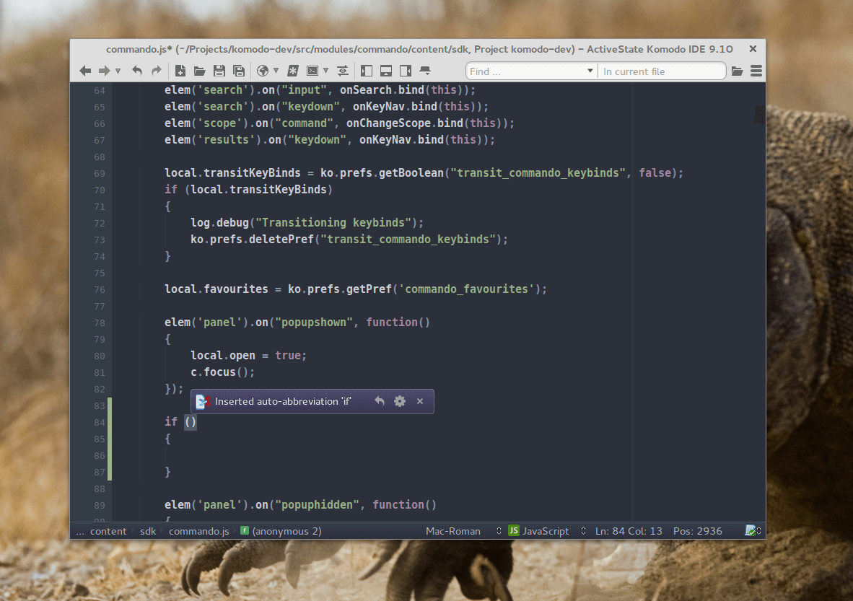Open the Find field history dropdown

(590, 71)
